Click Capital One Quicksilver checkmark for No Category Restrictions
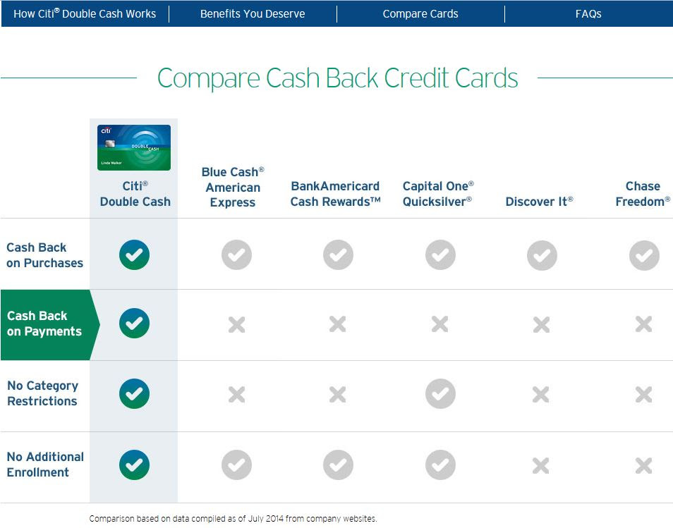This screenshot has height=528, width=673. coord(440,394)
